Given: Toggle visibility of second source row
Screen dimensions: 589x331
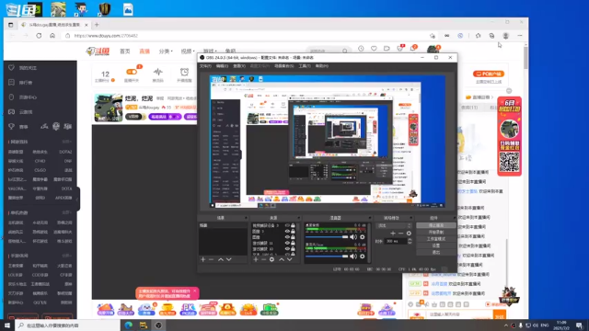Looking at the screenshot, I should point(287,231).
